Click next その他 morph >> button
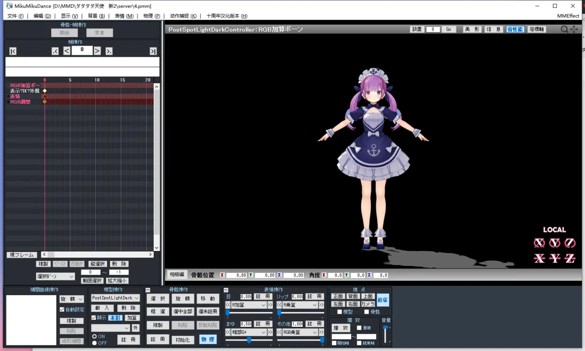This screenshot has width=585, height=351. point(321,332)
